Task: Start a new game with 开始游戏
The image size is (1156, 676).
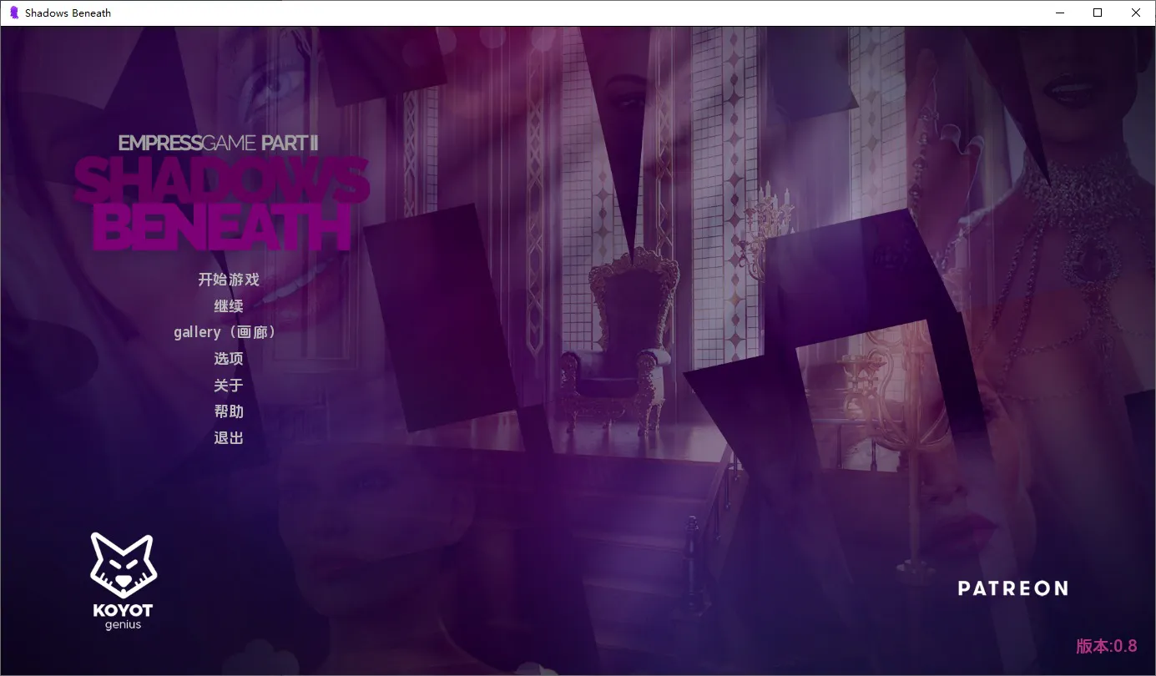Action: pyautogui.click(x=229, y=280)
